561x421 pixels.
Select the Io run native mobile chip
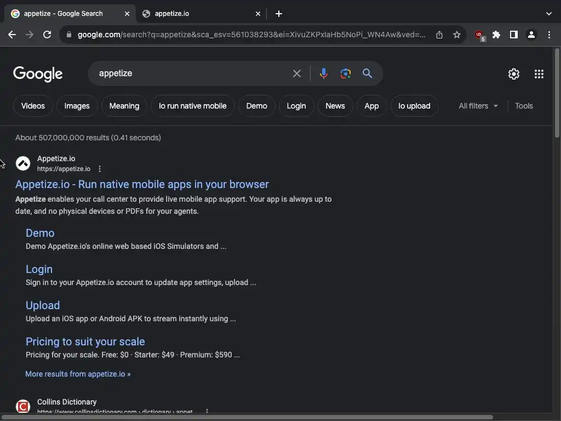(x=192, y=106)
